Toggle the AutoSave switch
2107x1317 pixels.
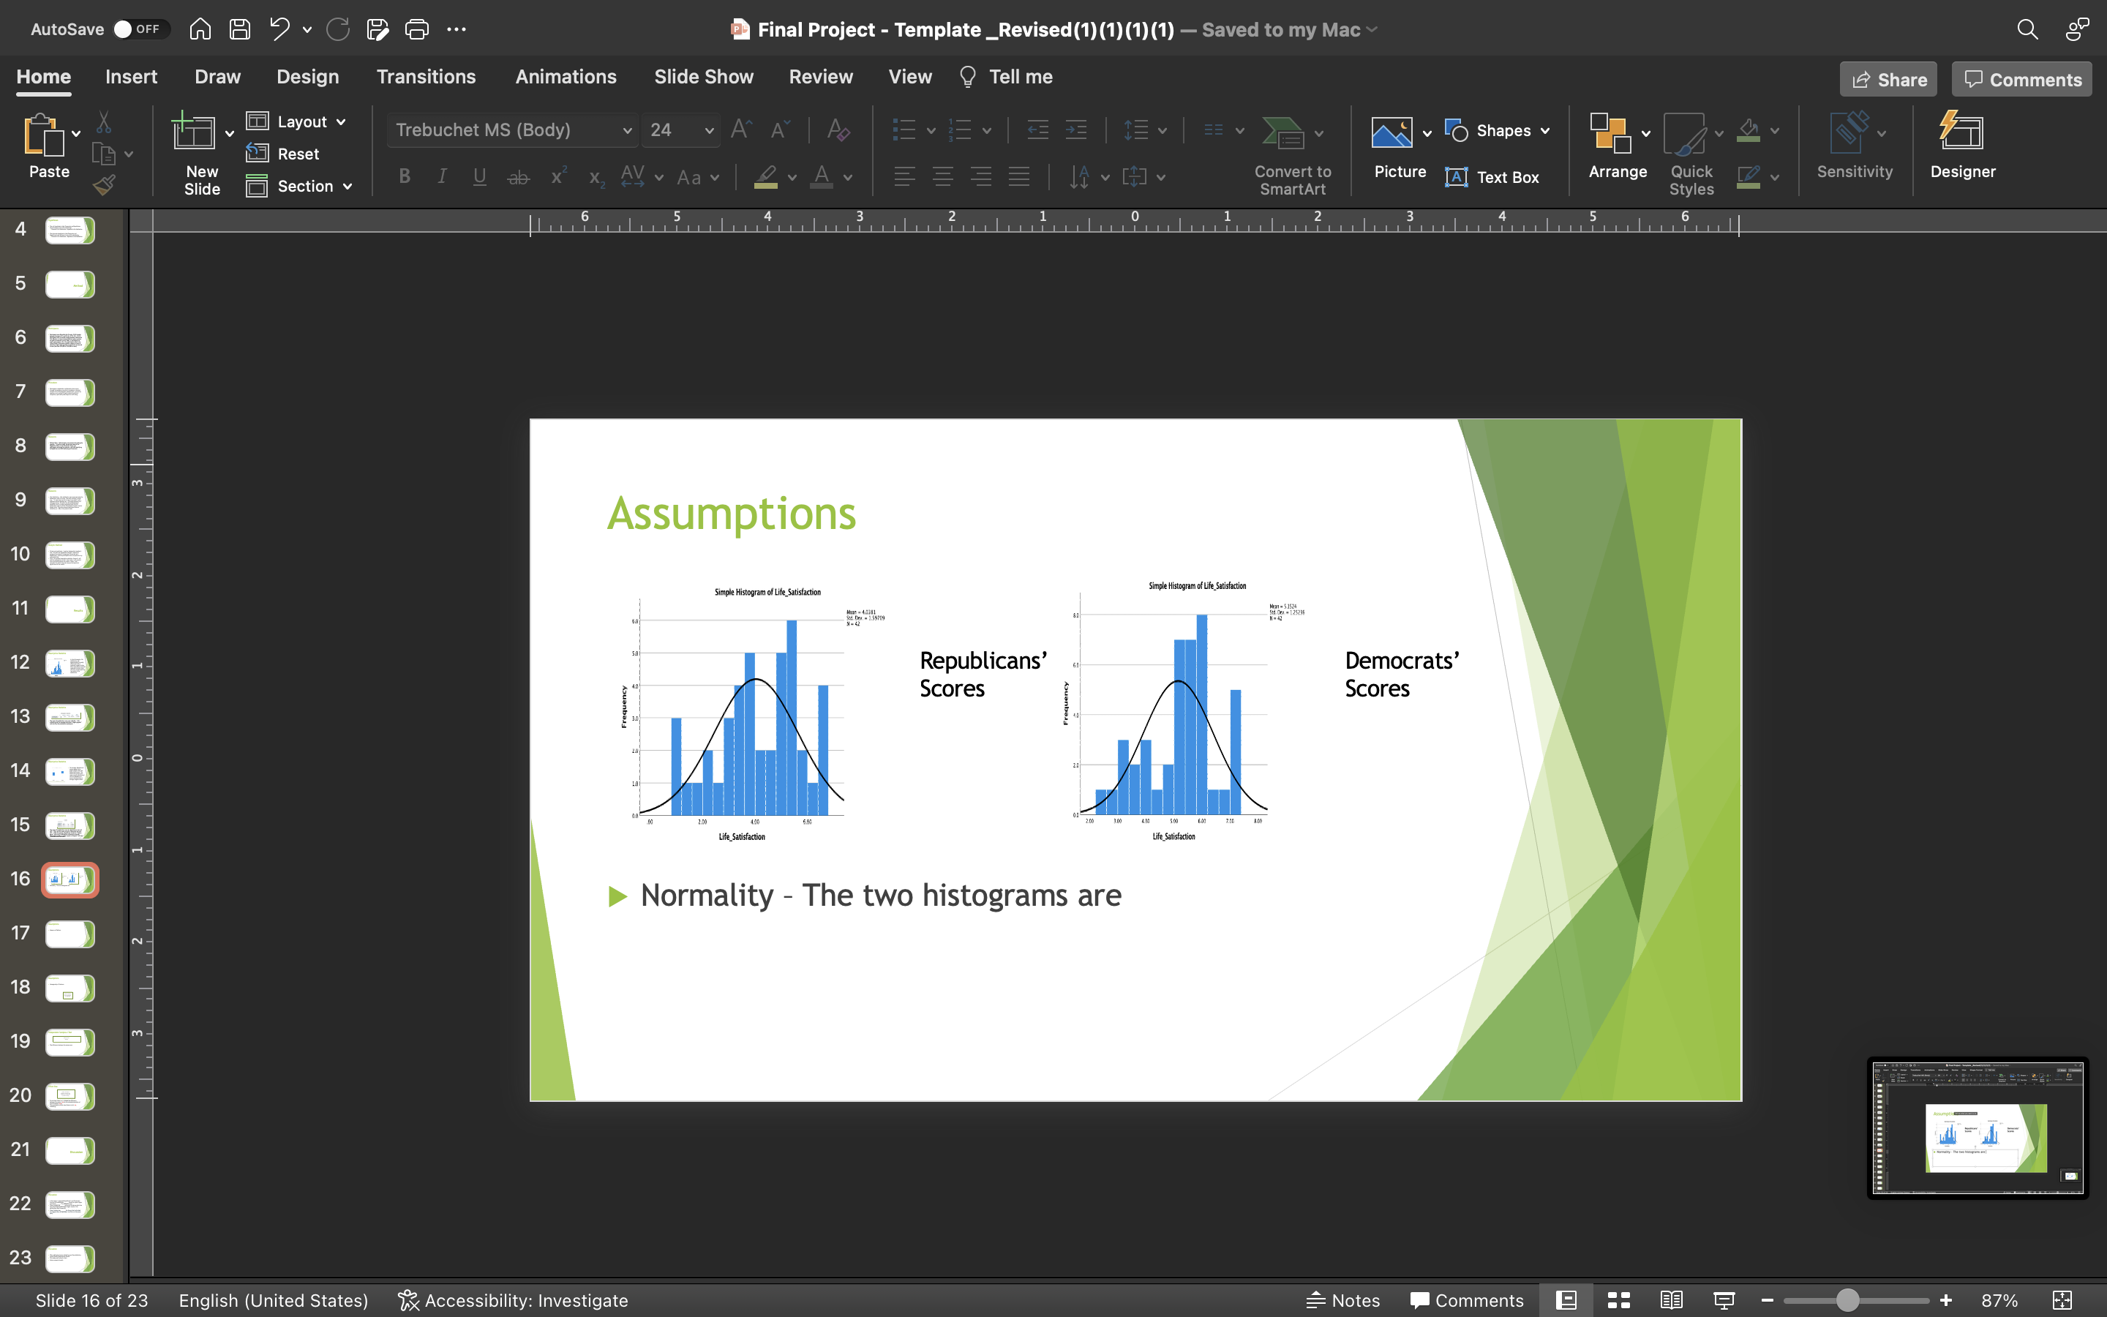[138, 29]
